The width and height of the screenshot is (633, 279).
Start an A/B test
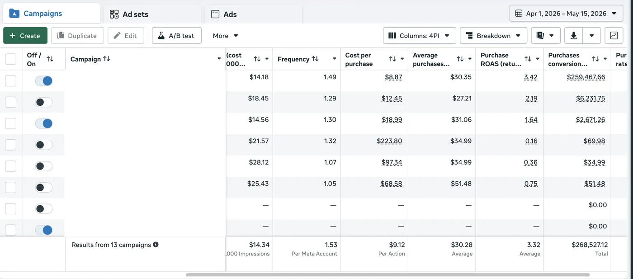[x=177, y=36]
